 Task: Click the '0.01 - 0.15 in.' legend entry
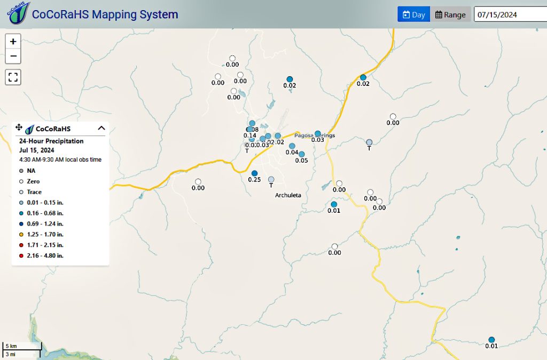click(45, 203)
